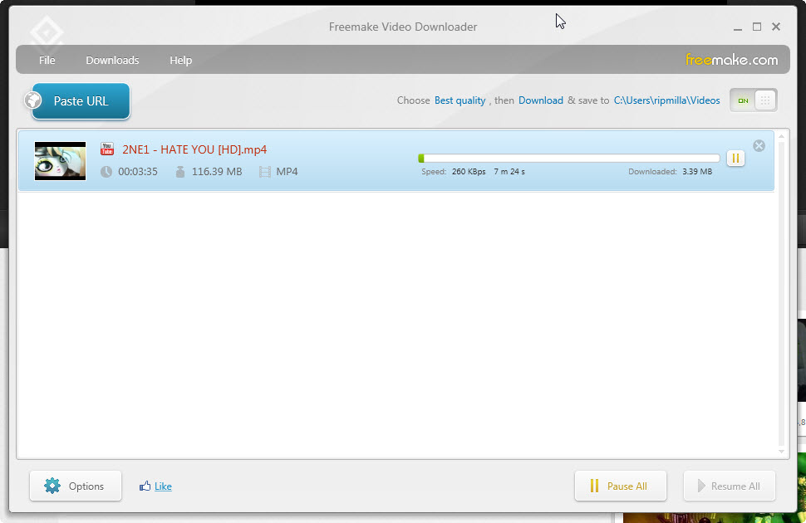Click the Resume All button
Screen dimensions: 806x523
(x=730, y=486)
